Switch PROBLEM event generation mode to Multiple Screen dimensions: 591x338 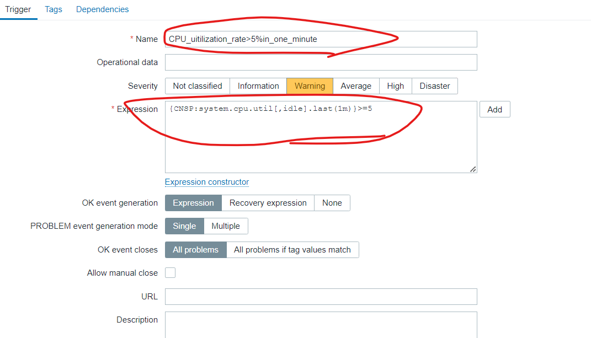point(226,226)
